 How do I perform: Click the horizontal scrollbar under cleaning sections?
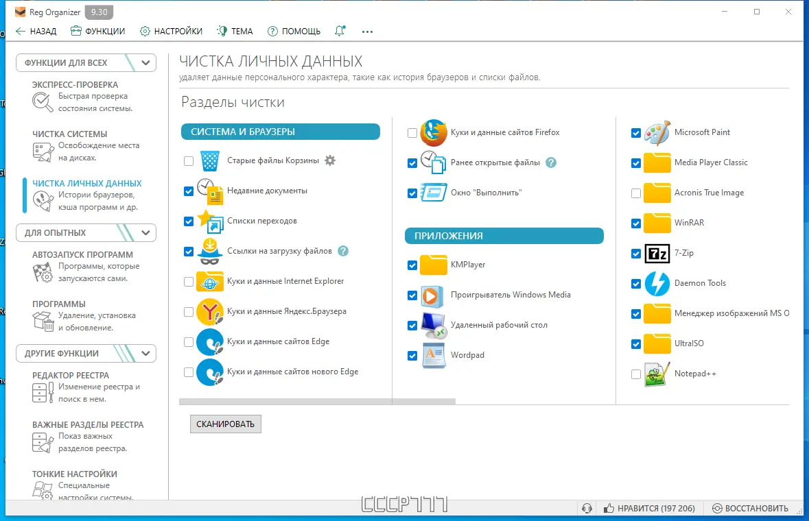click(317, 402)
